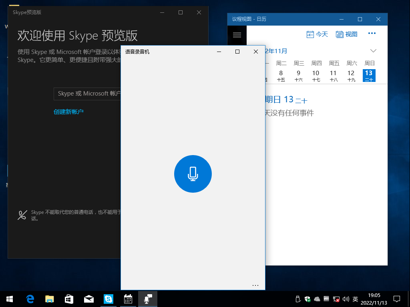The width and height of the screenshot is (410, 307).
Task: Click the USB safely remove tray icon
Action: 297,299
